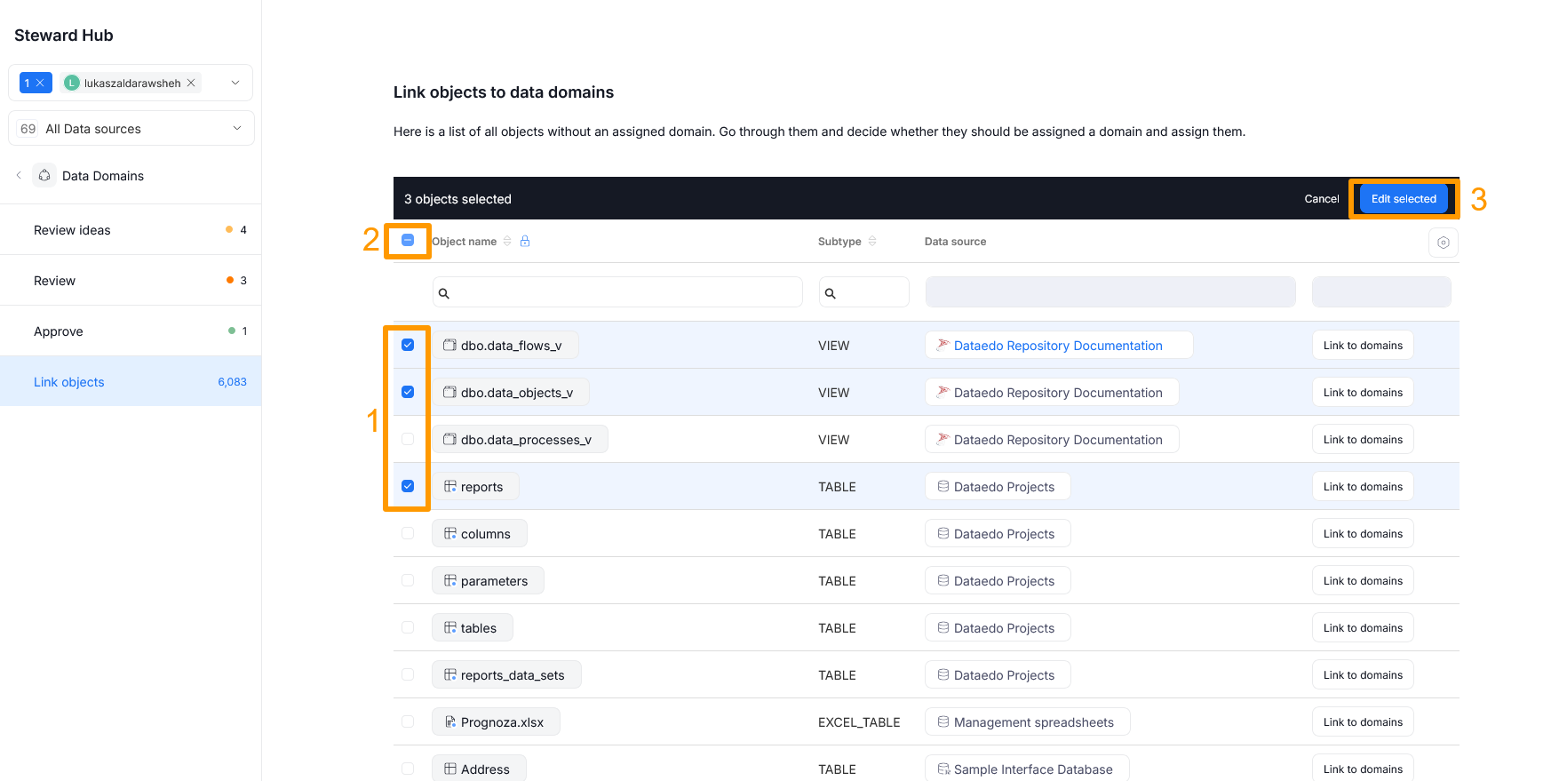
Task: Expand the user filter dropdown
Action: (x=235, y=83)
